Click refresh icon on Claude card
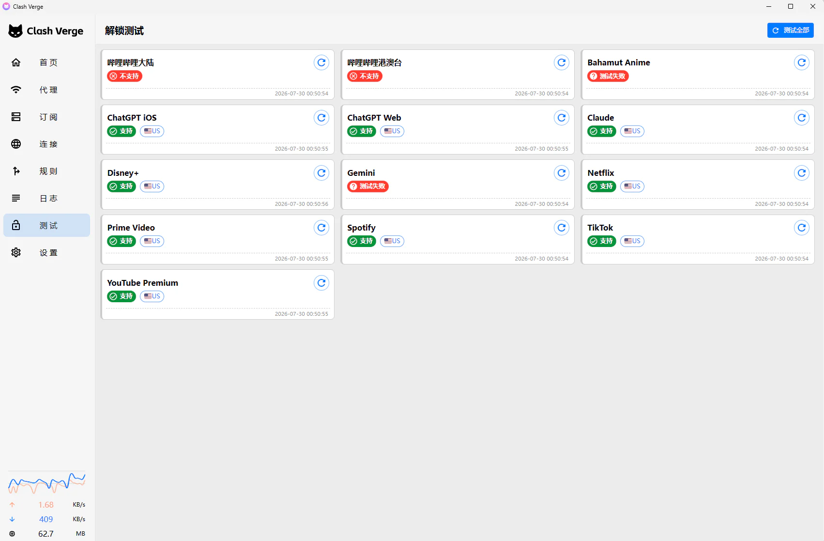This screenshot has height=541, width=824. pyautogui.click(x=802, y=118)
